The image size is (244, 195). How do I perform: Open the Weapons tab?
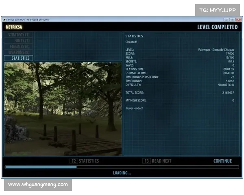(19, 52)
